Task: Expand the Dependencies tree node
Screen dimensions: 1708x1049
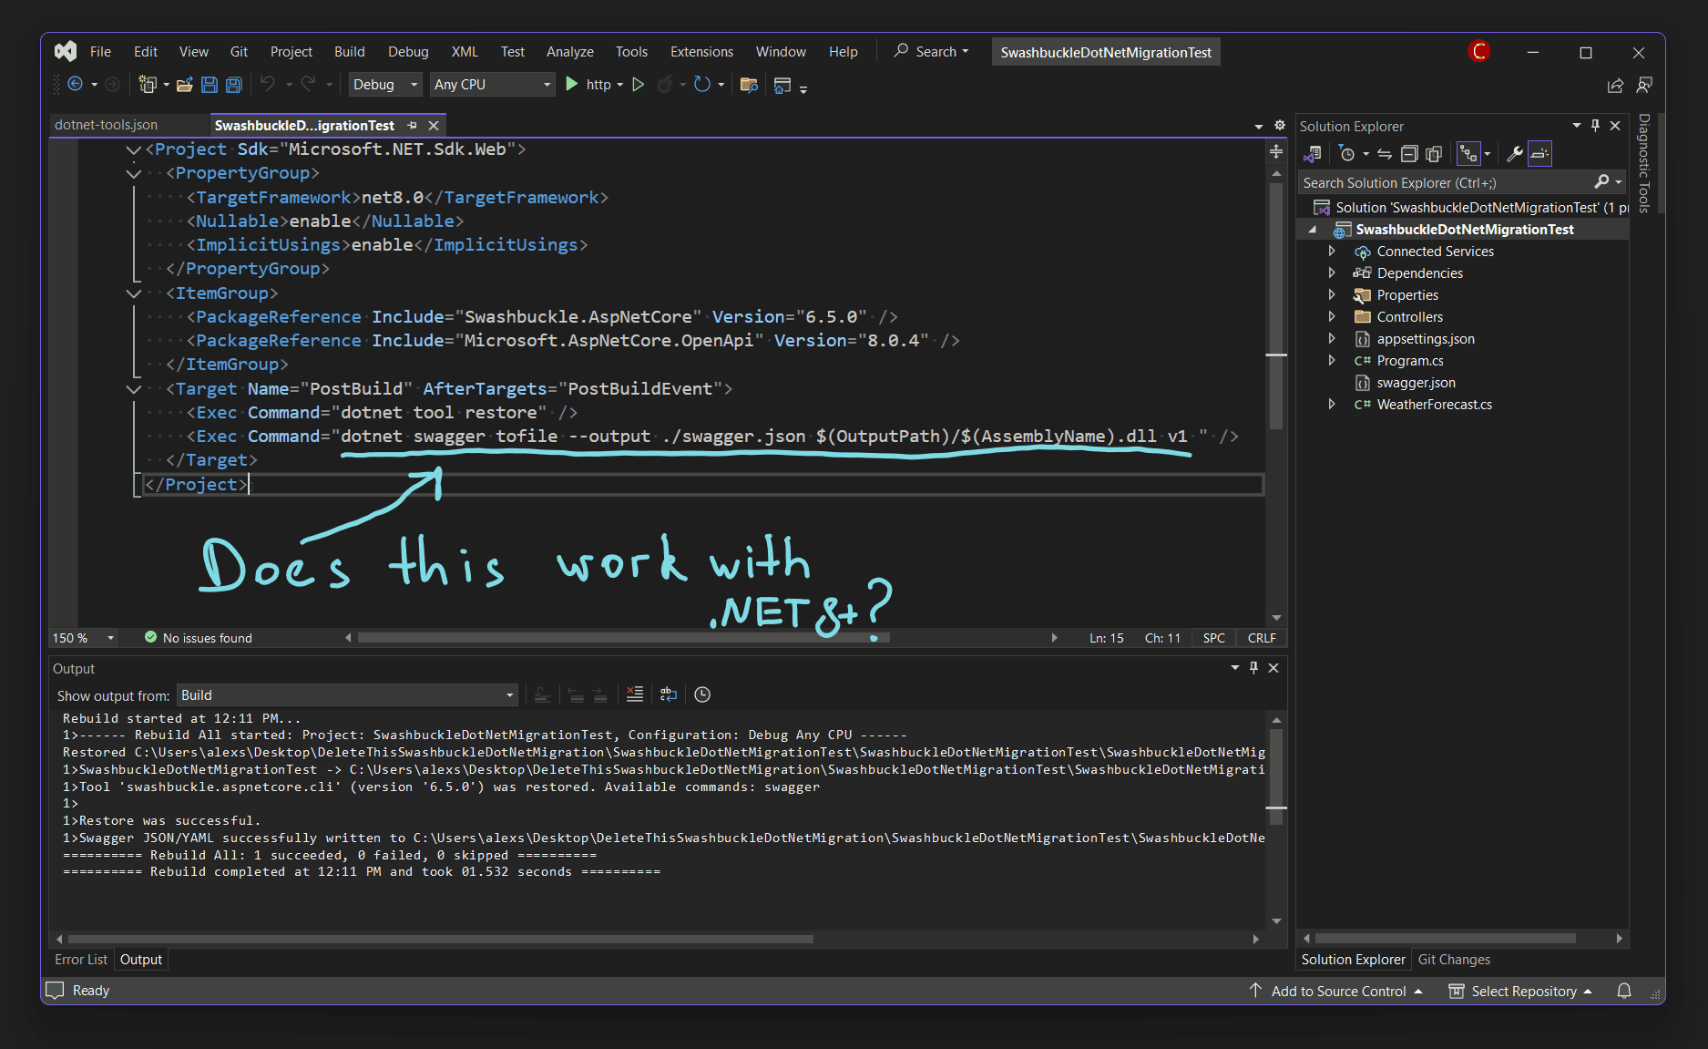Action: click(x=1332, y=273)
